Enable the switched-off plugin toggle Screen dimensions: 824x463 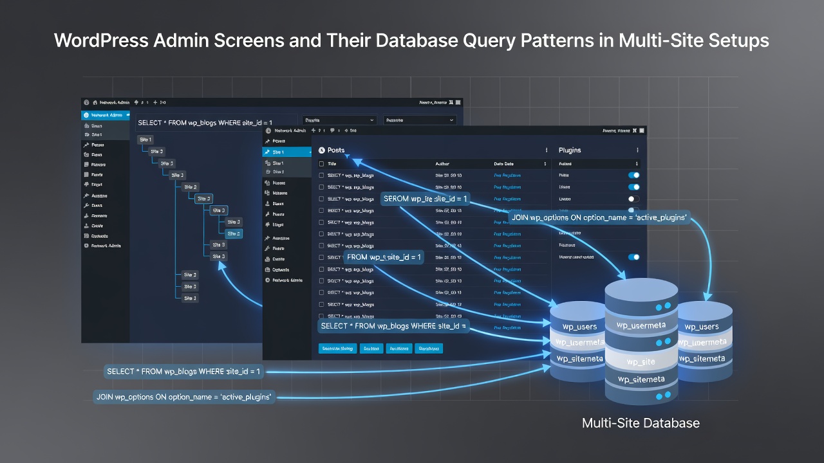633,199
